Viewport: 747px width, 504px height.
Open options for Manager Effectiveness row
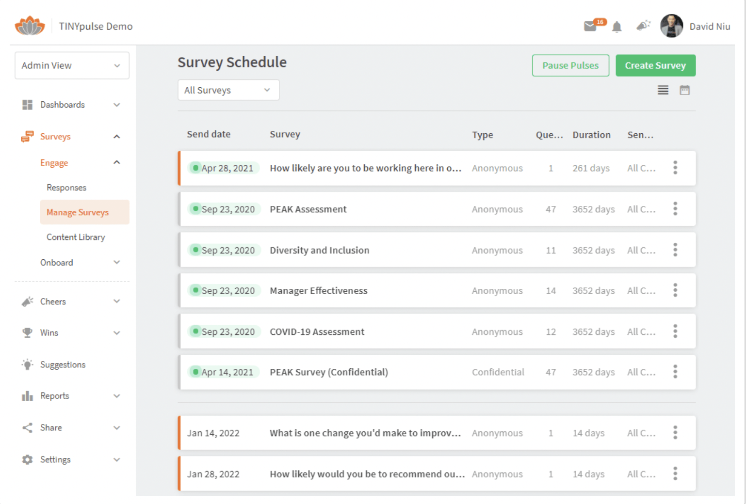675,290
